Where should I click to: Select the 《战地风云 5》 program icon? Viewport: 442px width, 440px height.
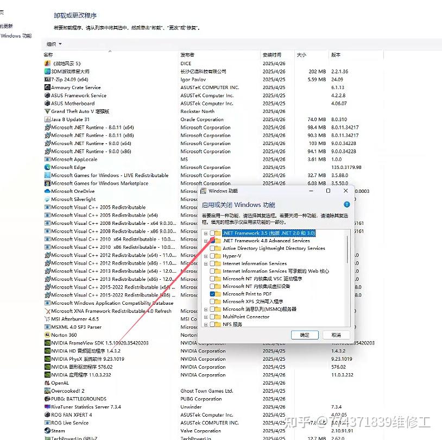47,64
